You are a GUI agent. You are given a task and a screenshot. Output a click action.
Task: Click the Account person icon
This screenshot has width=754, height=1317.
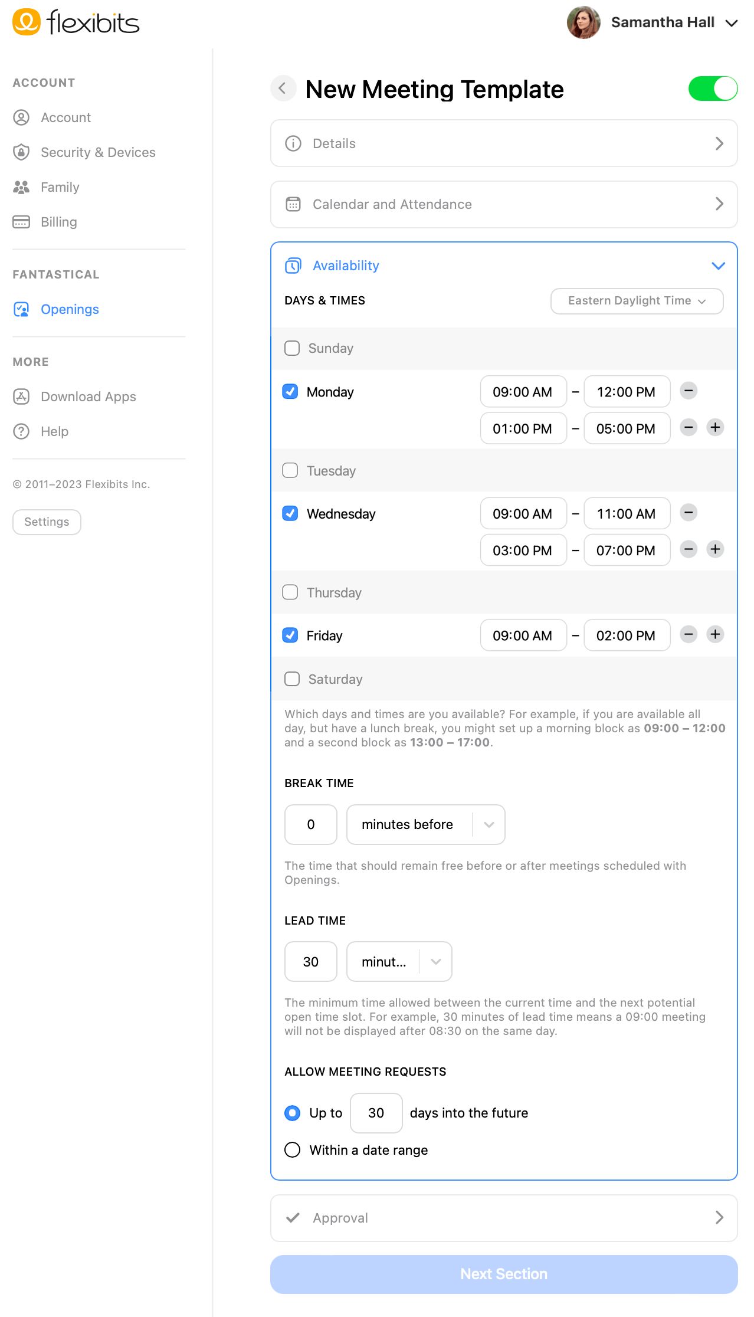21,117
